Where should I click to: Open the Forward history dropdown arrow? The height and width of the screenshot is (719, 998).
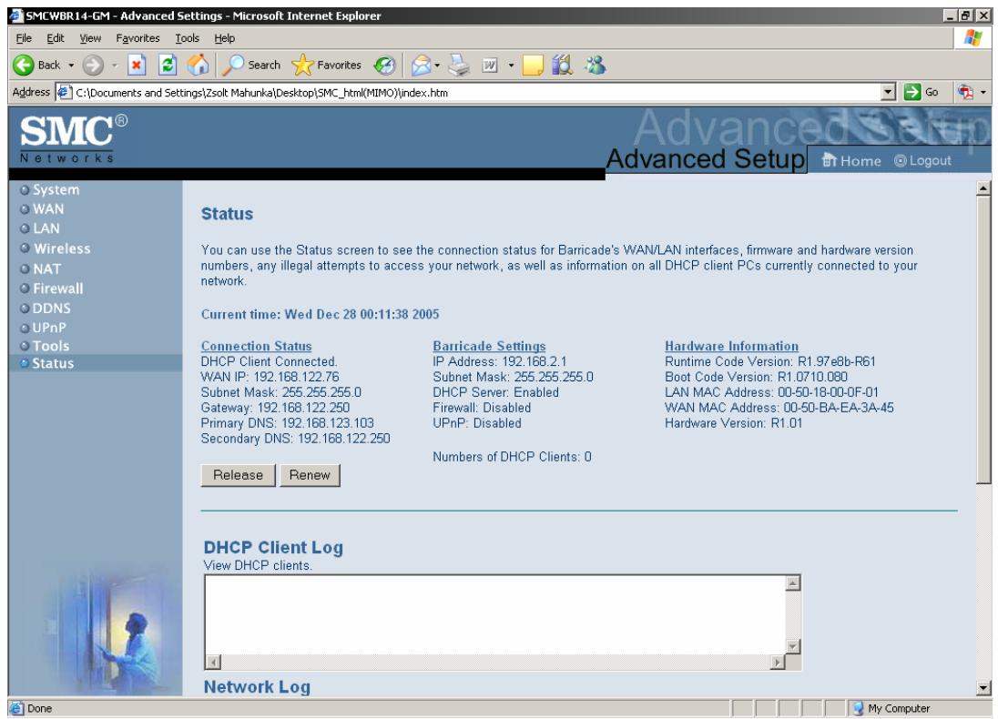point(115,66)
